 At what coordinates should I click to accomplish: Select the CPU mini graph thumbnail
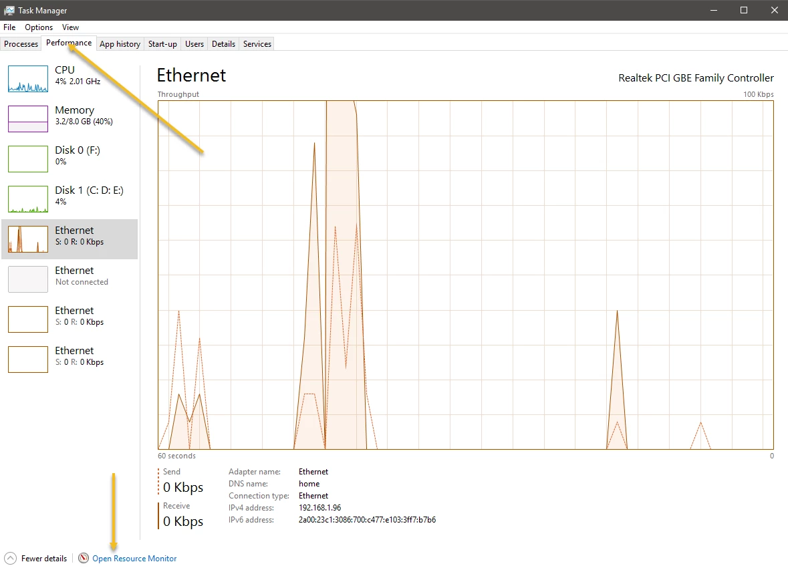(x=28, y=78)
